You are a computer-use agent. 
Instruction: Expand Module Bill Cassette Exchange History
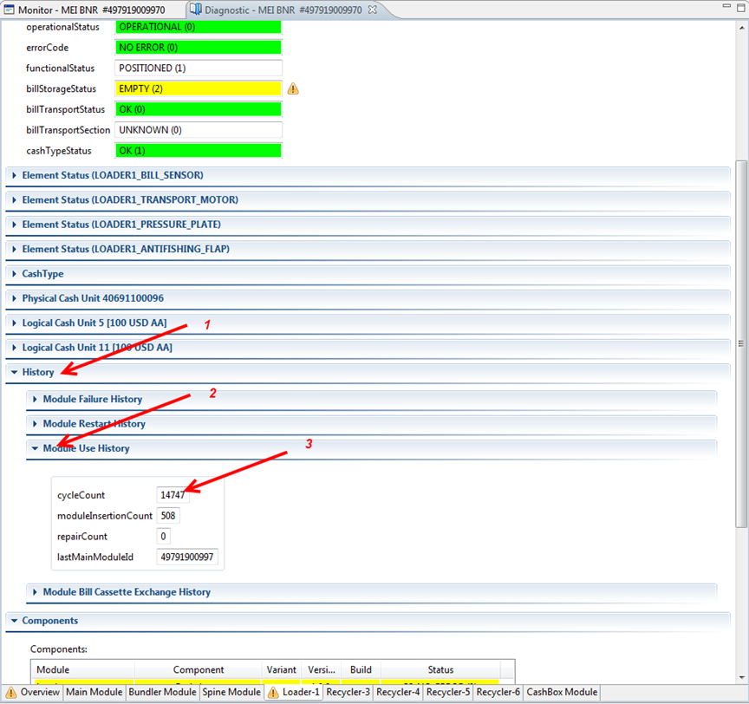36,592
